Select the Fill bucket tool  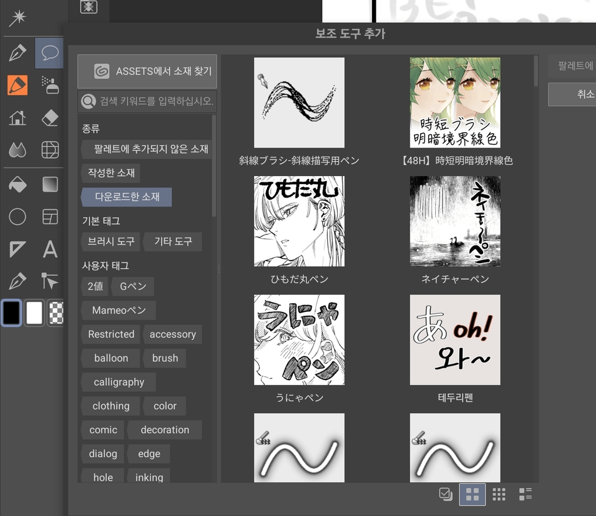tap(17, 185)
